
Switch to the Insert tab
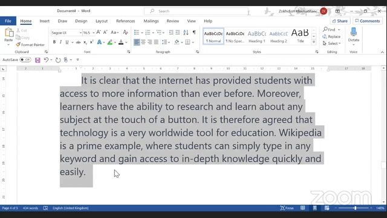coord(44,21)
